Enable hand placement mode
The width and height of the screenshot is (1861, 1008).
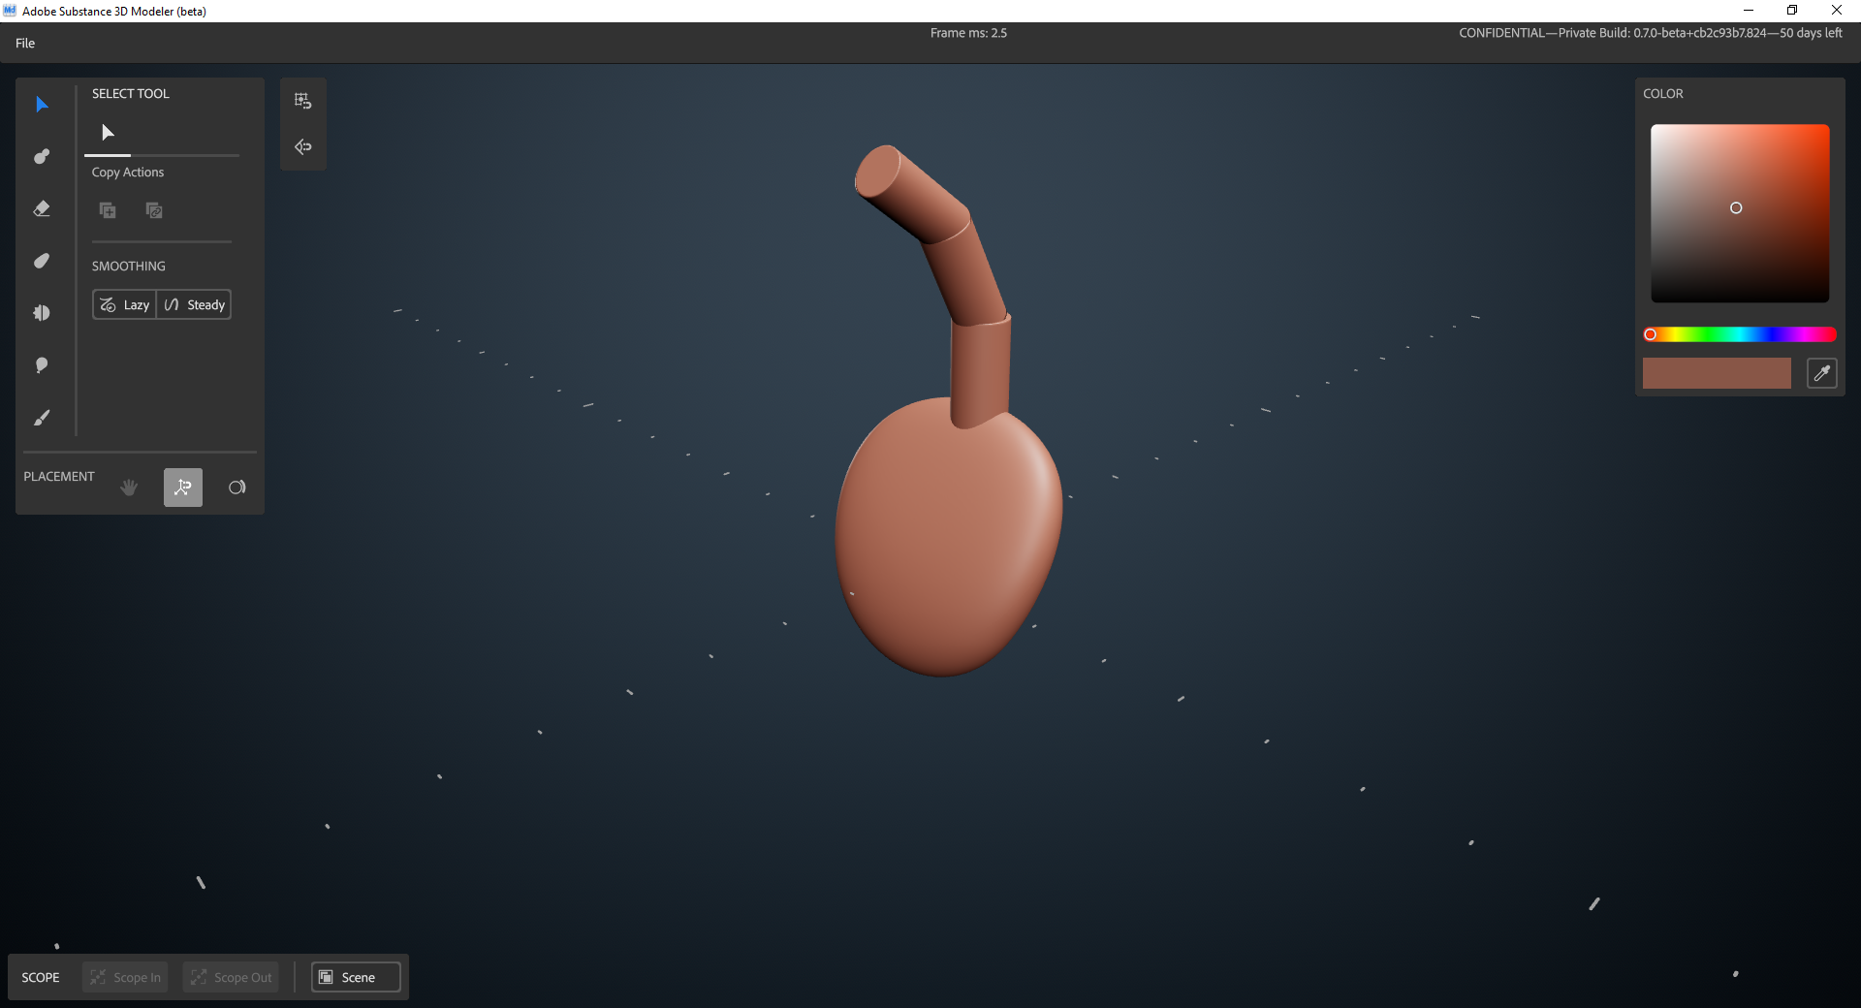[129, 488]
